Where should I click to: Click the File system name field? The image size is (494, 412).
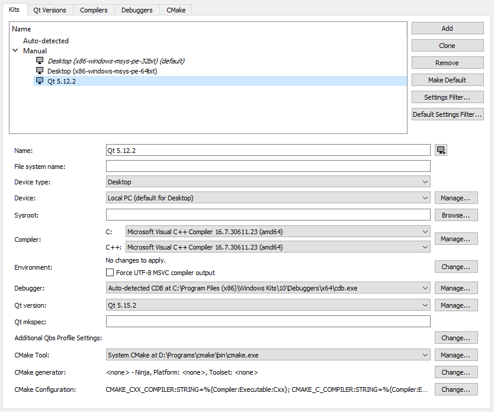(268, 166)
